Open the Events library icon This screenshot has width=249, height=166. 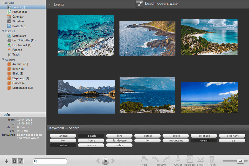coord(9,7)
